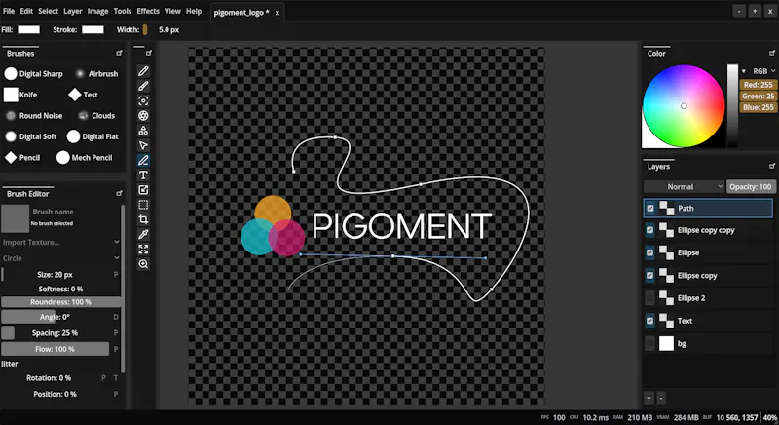Select the expand arrows fit-view tool
This screenshot has height=425, width=779.
point(143,249)
